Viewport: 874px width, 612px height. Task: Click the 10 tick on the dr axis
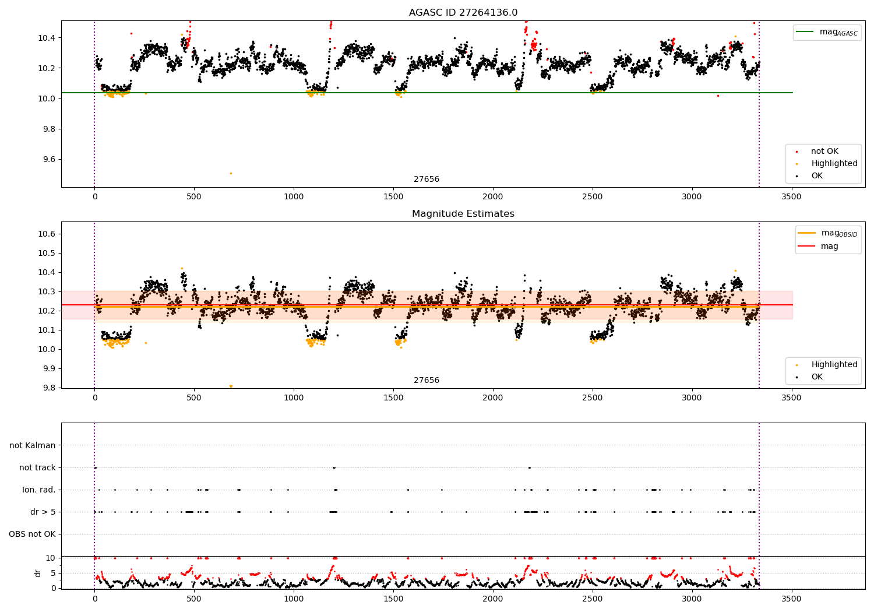pos(51,558)
